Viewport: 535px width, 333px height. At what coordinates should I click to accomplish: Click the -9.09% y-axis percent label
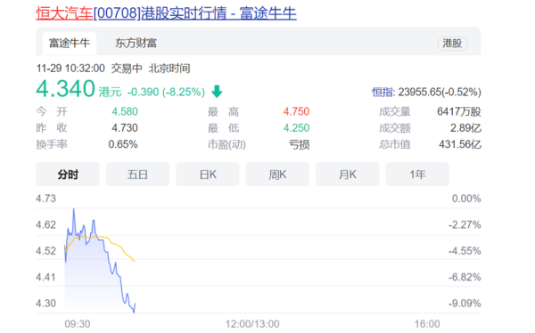pyautogui.click(x=465, y=303)
